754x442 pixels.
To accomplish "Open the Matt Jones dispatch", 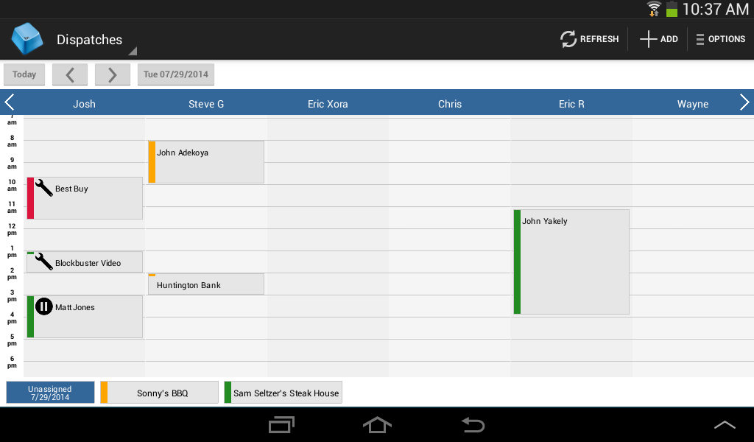I will [85, 317].
